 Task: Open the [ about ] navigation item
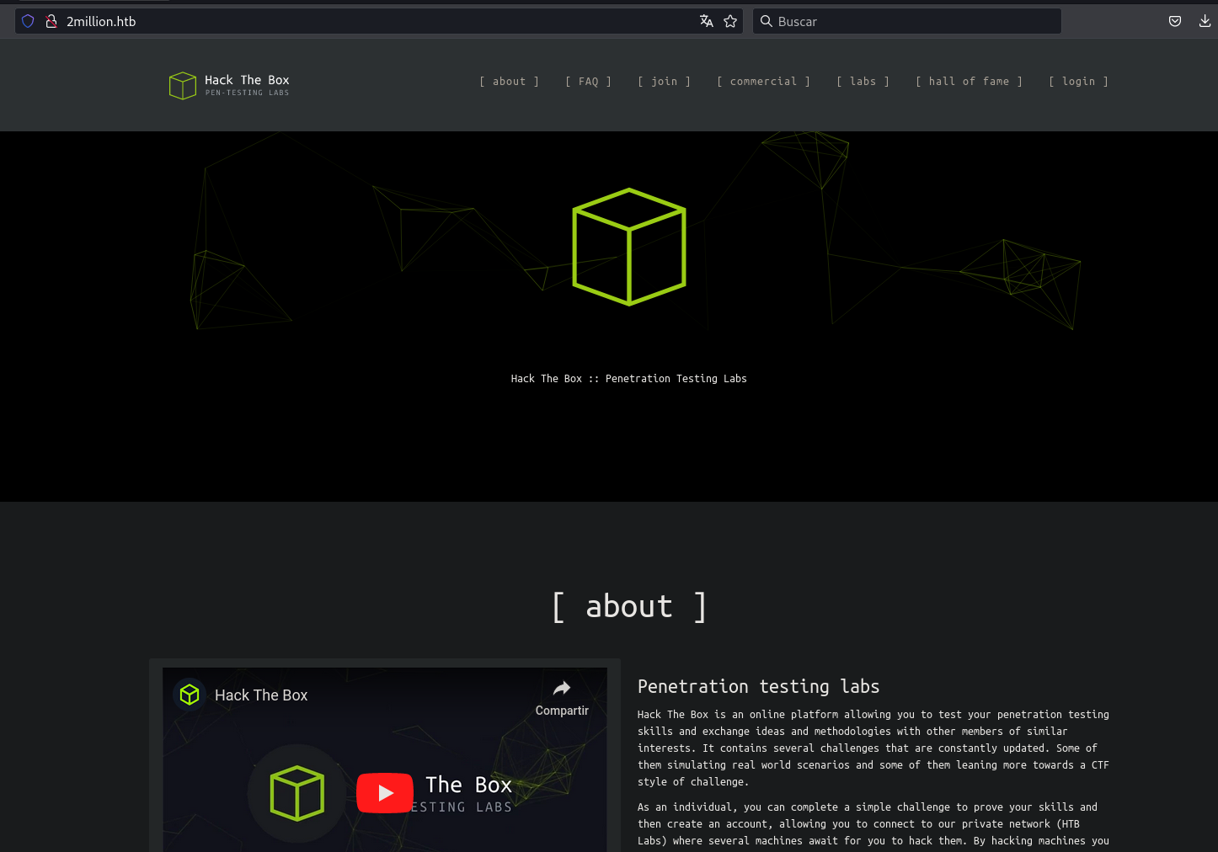pos(509,82)
